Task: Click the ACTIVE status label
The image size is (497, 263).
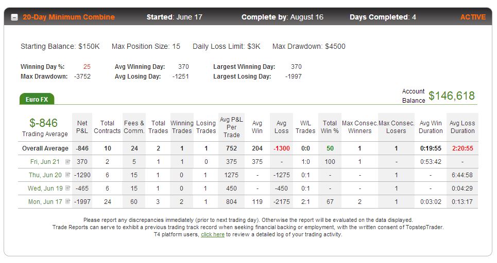Action: [x=473, y=17]
